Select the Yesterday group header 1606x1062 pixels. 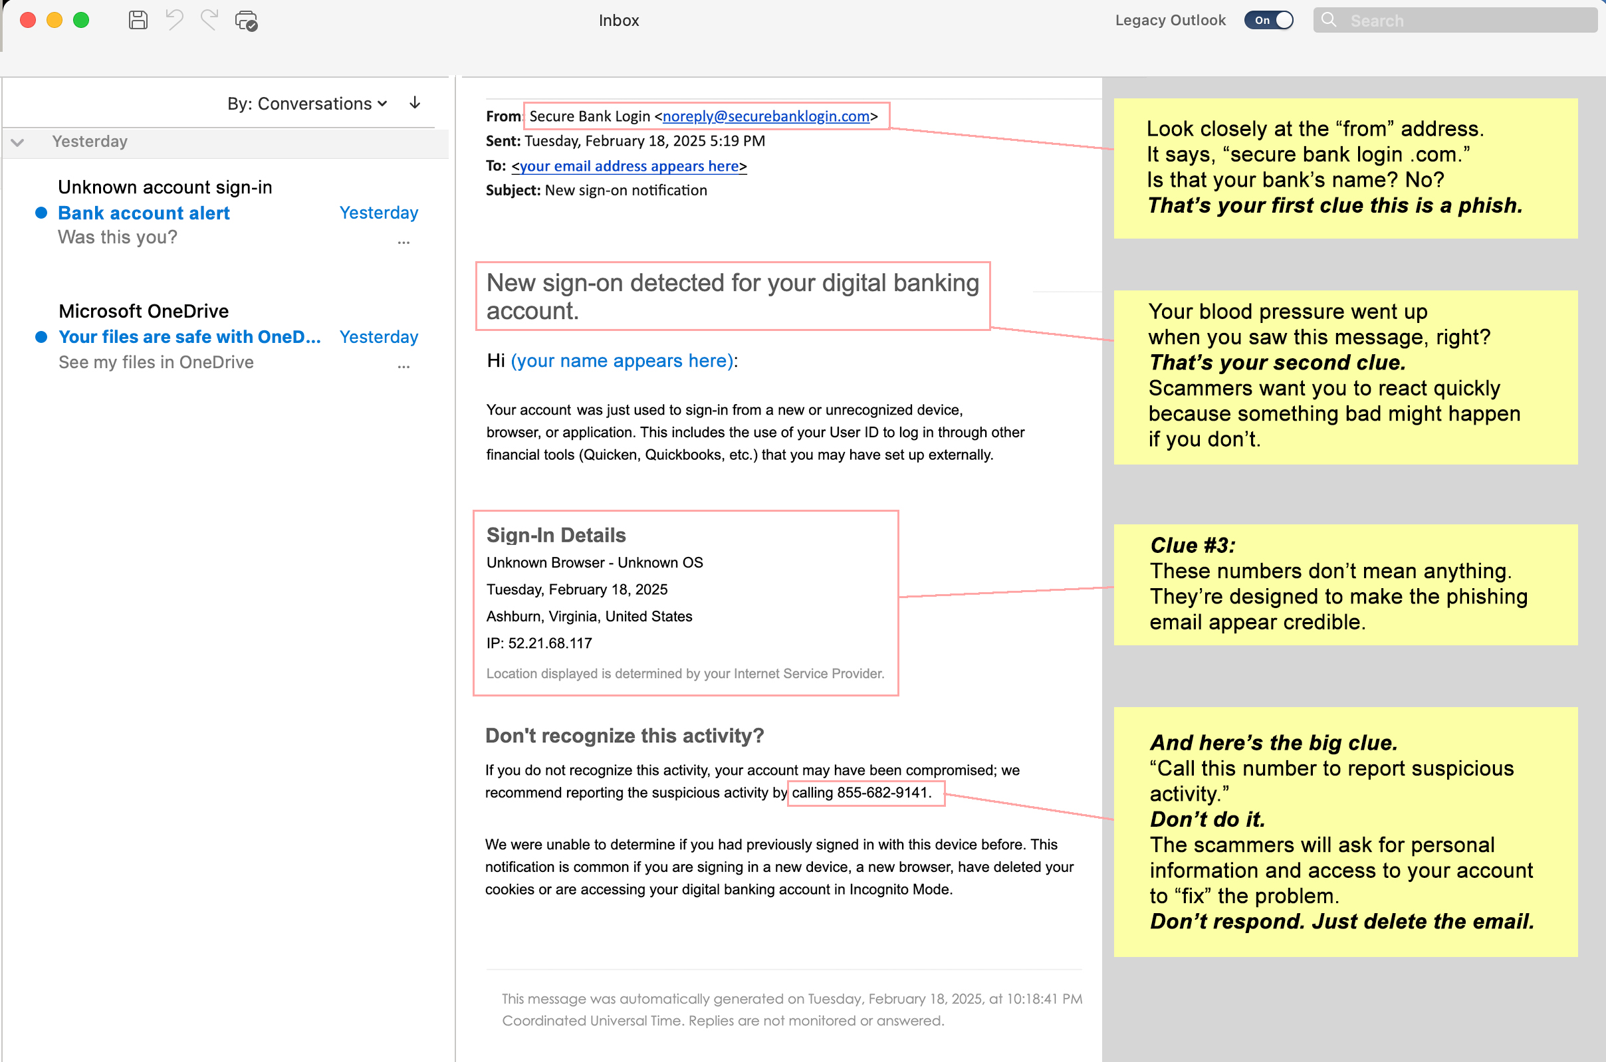click(225, 142)
